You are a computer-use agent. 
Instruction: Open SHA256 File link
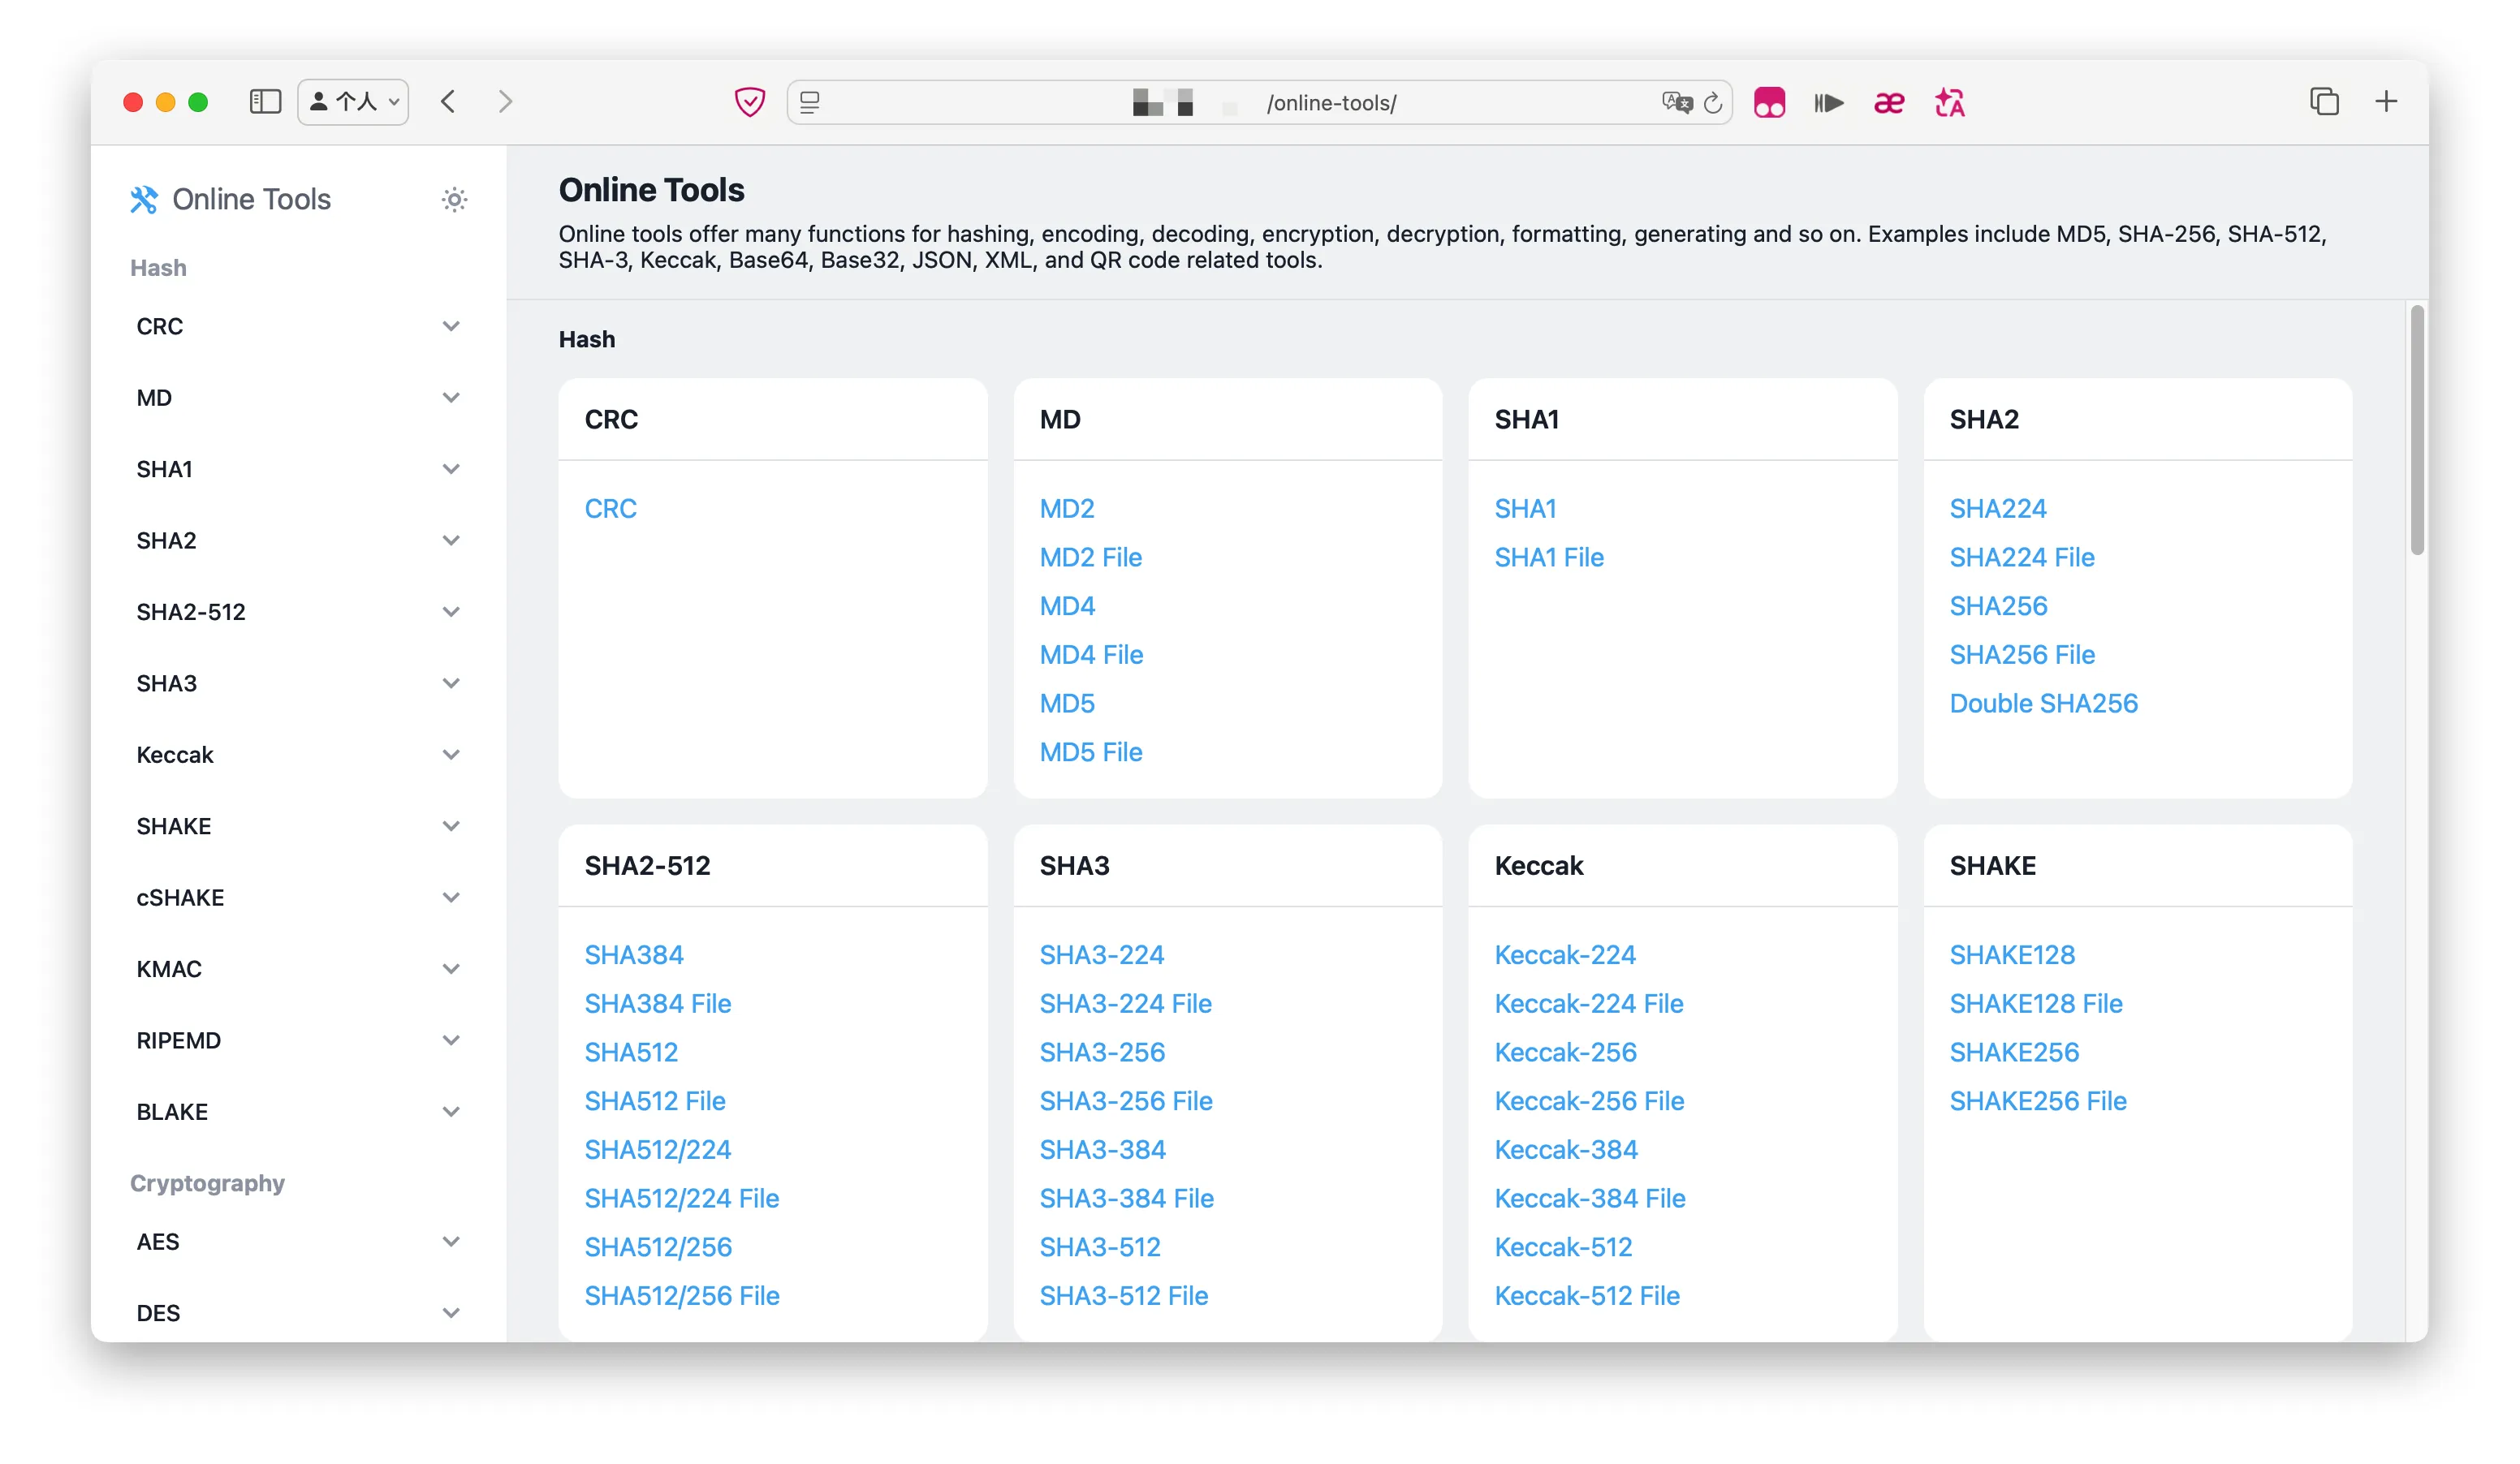tap(2022, 656)
